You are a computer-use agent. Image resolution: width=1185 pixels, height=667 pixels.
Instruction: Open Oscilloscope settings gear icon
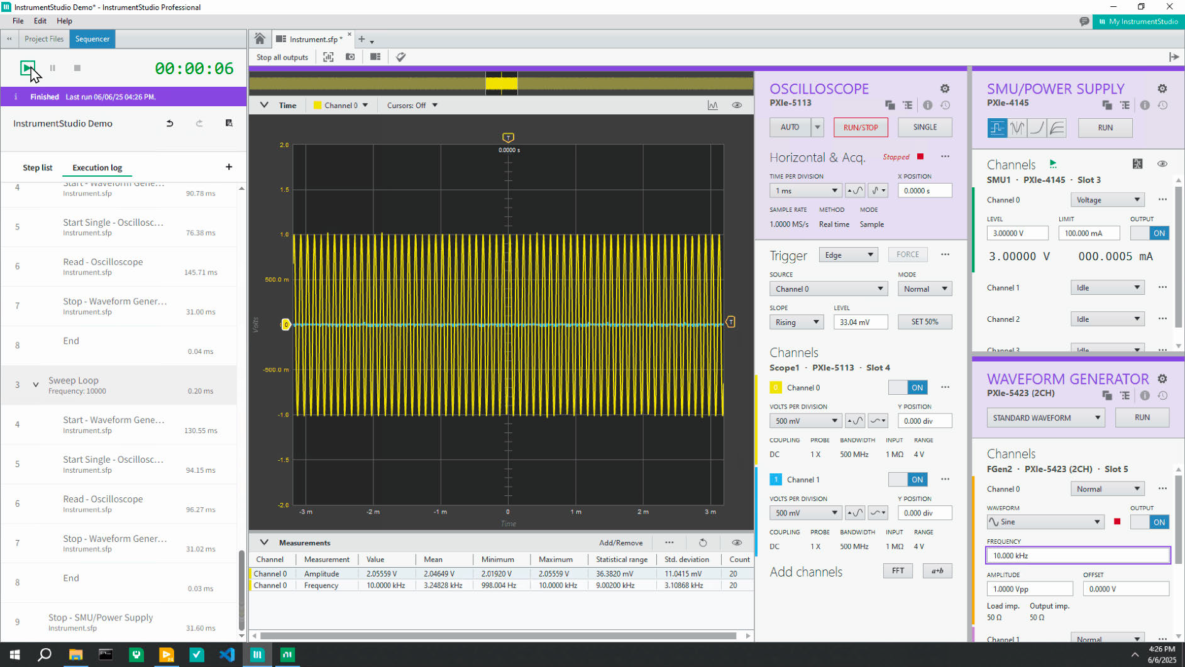click(944, 89)
